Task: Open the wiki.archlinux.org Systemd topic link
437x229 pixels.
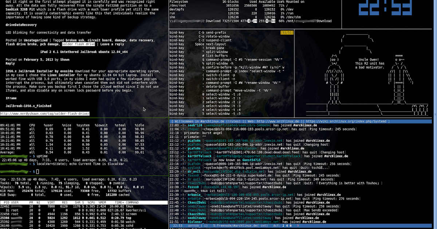Action: point(347,121)
